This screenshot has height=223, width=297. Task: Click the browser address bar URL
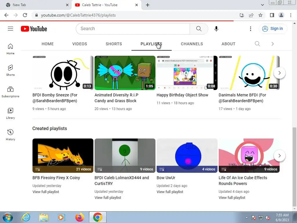78,15
